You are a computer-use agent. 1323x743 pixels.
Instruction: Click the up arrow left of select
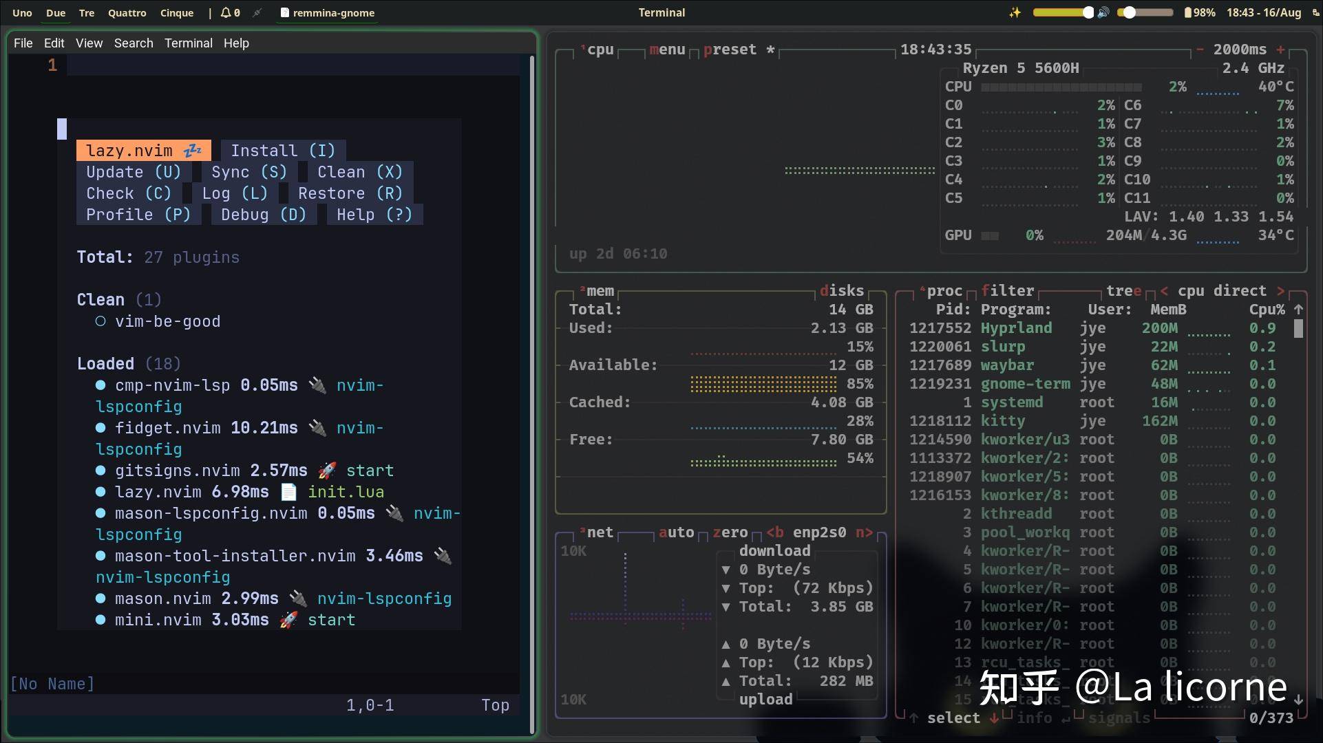[x=913, y=718]
